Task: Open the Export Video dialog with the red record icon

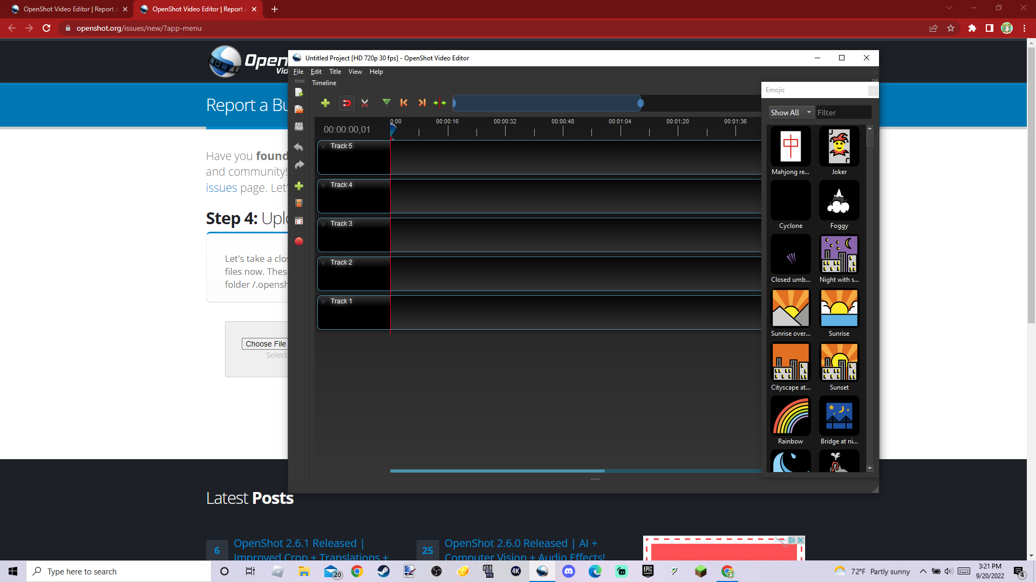Action: point(299,241)
